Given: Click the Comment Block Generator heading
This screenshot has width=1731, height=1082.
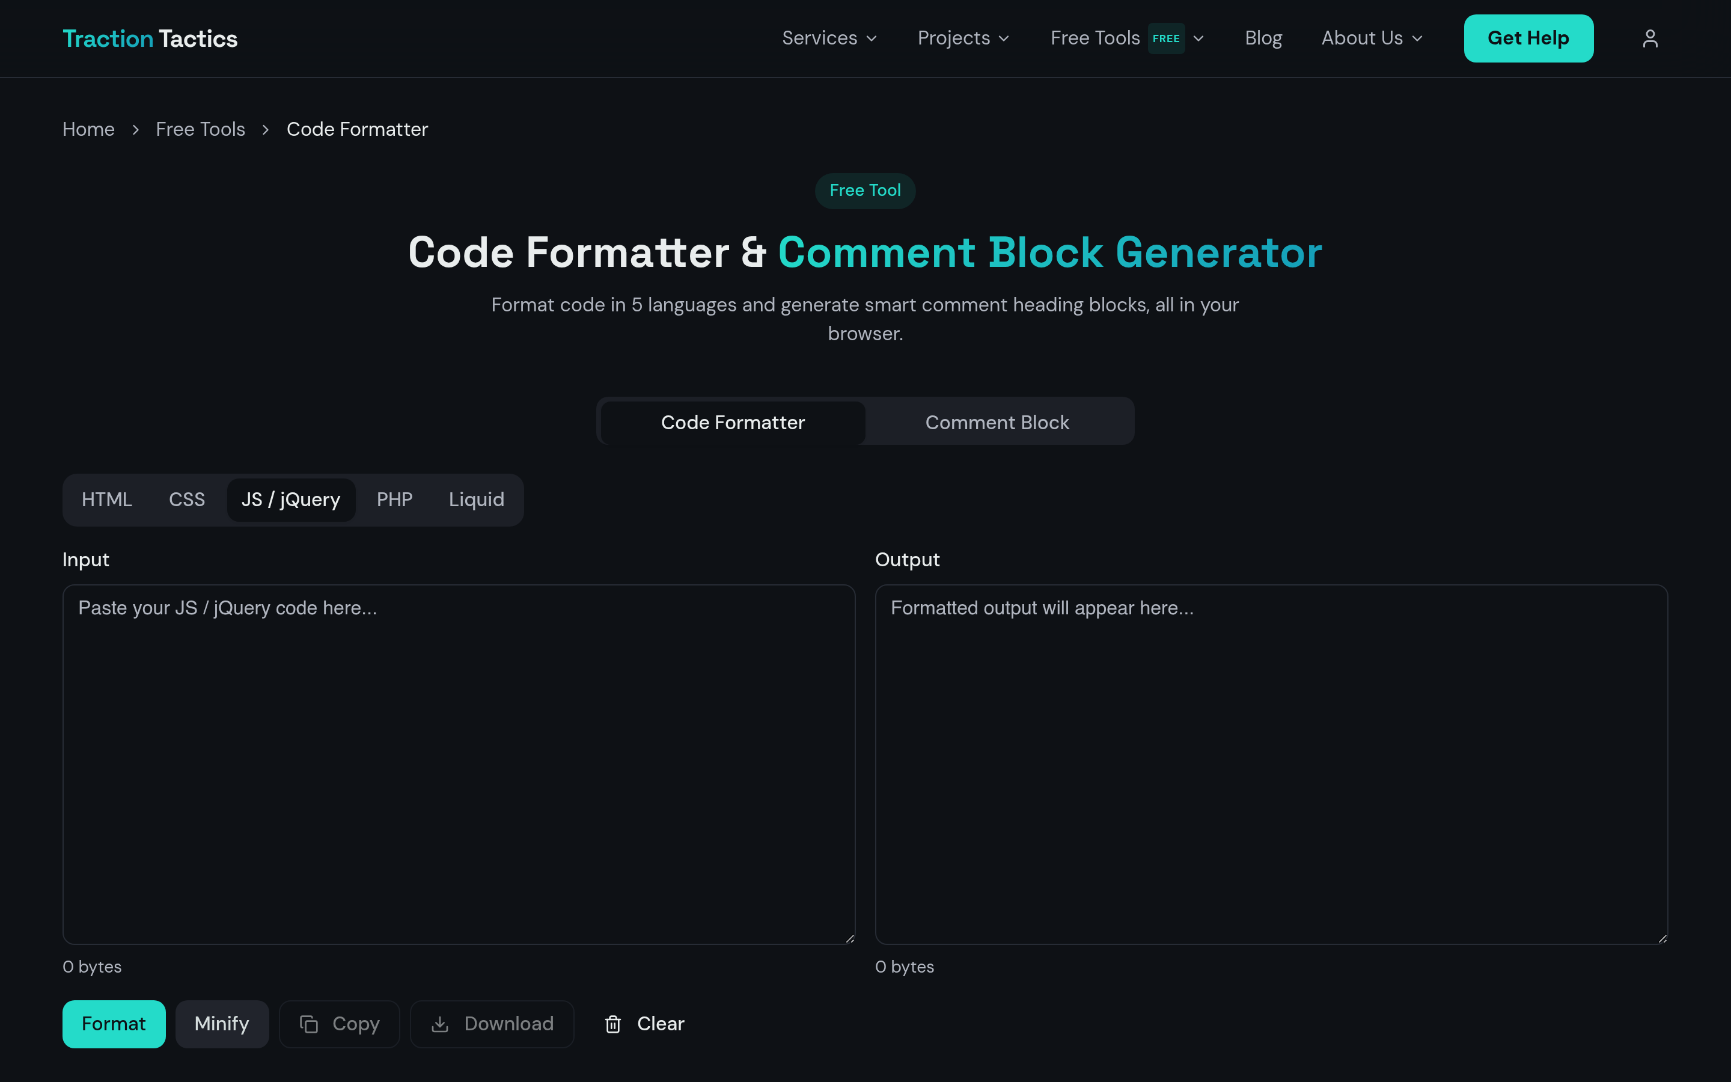Looking at the screenshot, I should pyautogui.click(x=1049, y=252).
